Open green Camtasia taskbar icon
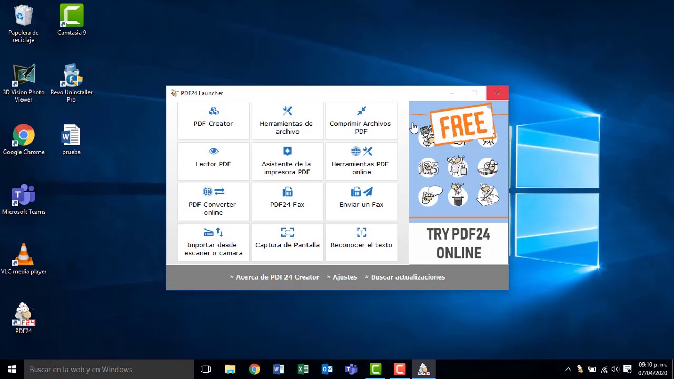Image resolution: width=674 pixels, height=379 pixels. [x=375, y=369]
